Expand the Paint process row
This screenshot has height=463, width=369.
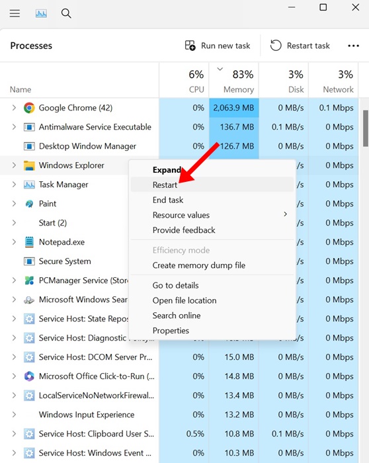[x=14, y=204]
